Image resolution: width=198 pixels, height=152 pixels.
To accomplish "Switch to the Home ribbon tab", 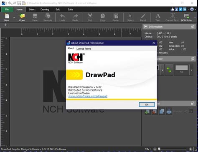I will [19, 10].
